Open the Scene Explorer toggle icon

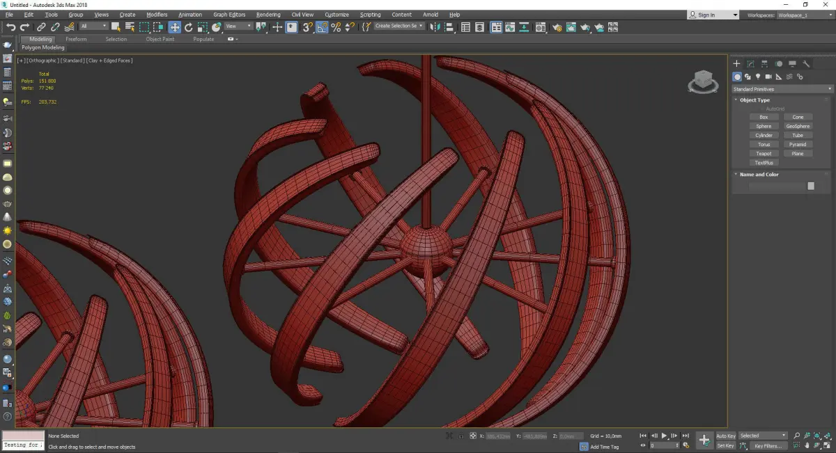pos(465,27)
